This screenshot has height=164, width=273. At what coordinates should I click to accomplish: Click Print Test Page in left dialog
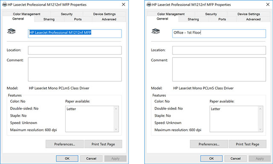[103, 144]
